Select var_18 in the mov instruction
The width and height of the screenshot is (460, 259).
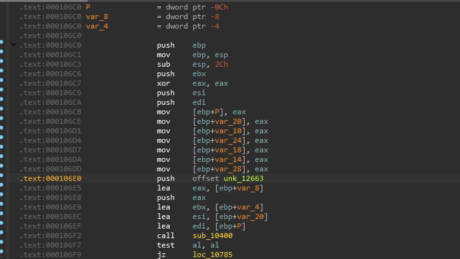pos(228,150)
